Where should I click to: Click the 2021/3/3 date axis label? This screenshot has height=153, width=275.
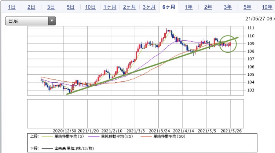click(x=136, y=131)
